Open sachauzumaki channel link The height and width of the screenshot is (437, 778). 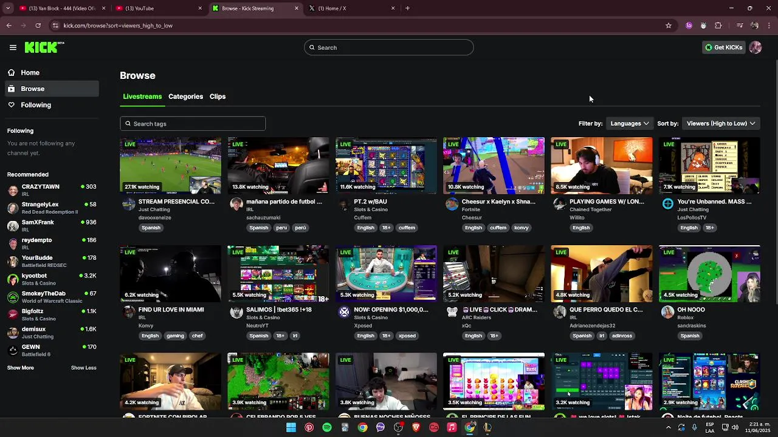click(x=263, y=218)
